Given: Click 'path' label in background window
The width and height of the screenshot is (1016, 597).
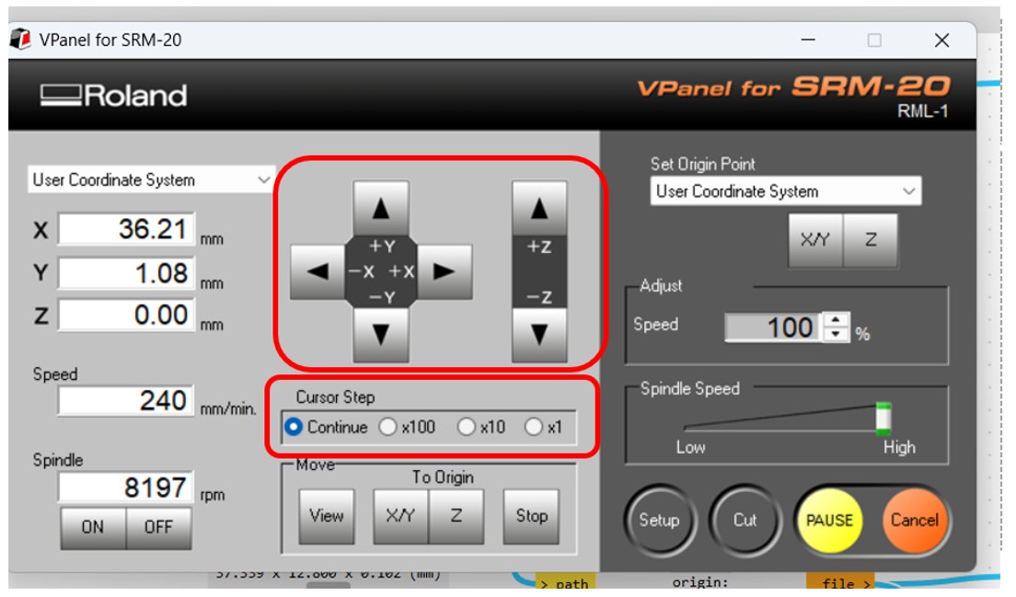Looking at the screenshot, I should pyautogui.click(x=571, y=583).
